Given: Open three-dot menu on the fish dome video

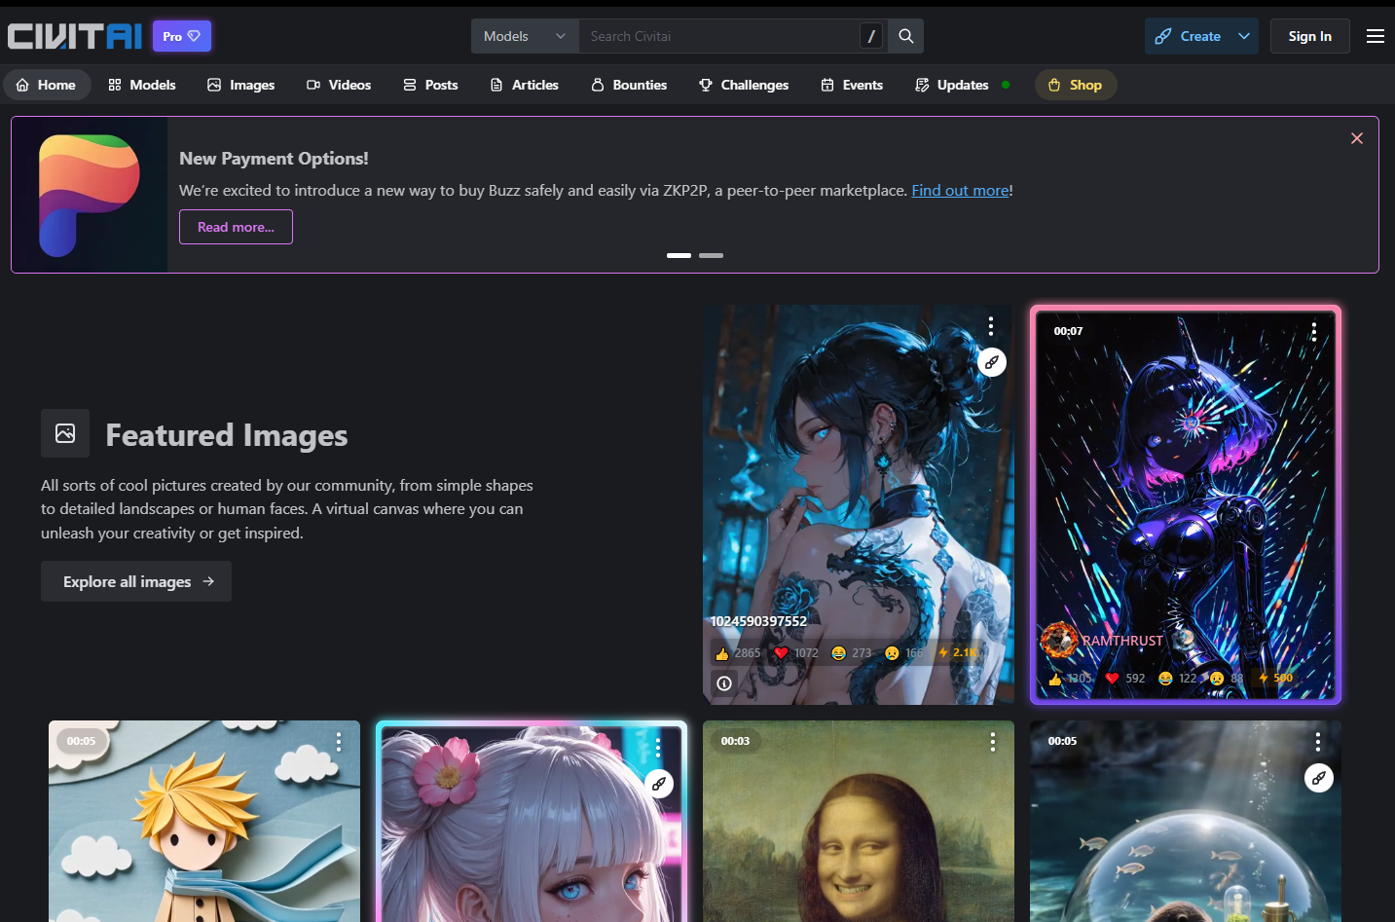Looking at the screenshot, I should point(1318,742).
